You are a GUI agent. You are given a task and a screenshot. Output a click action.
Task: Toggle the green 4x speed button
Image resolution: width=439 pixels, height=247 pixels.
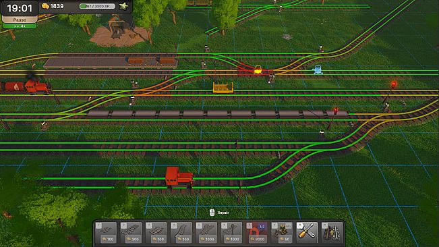[20, 26]
